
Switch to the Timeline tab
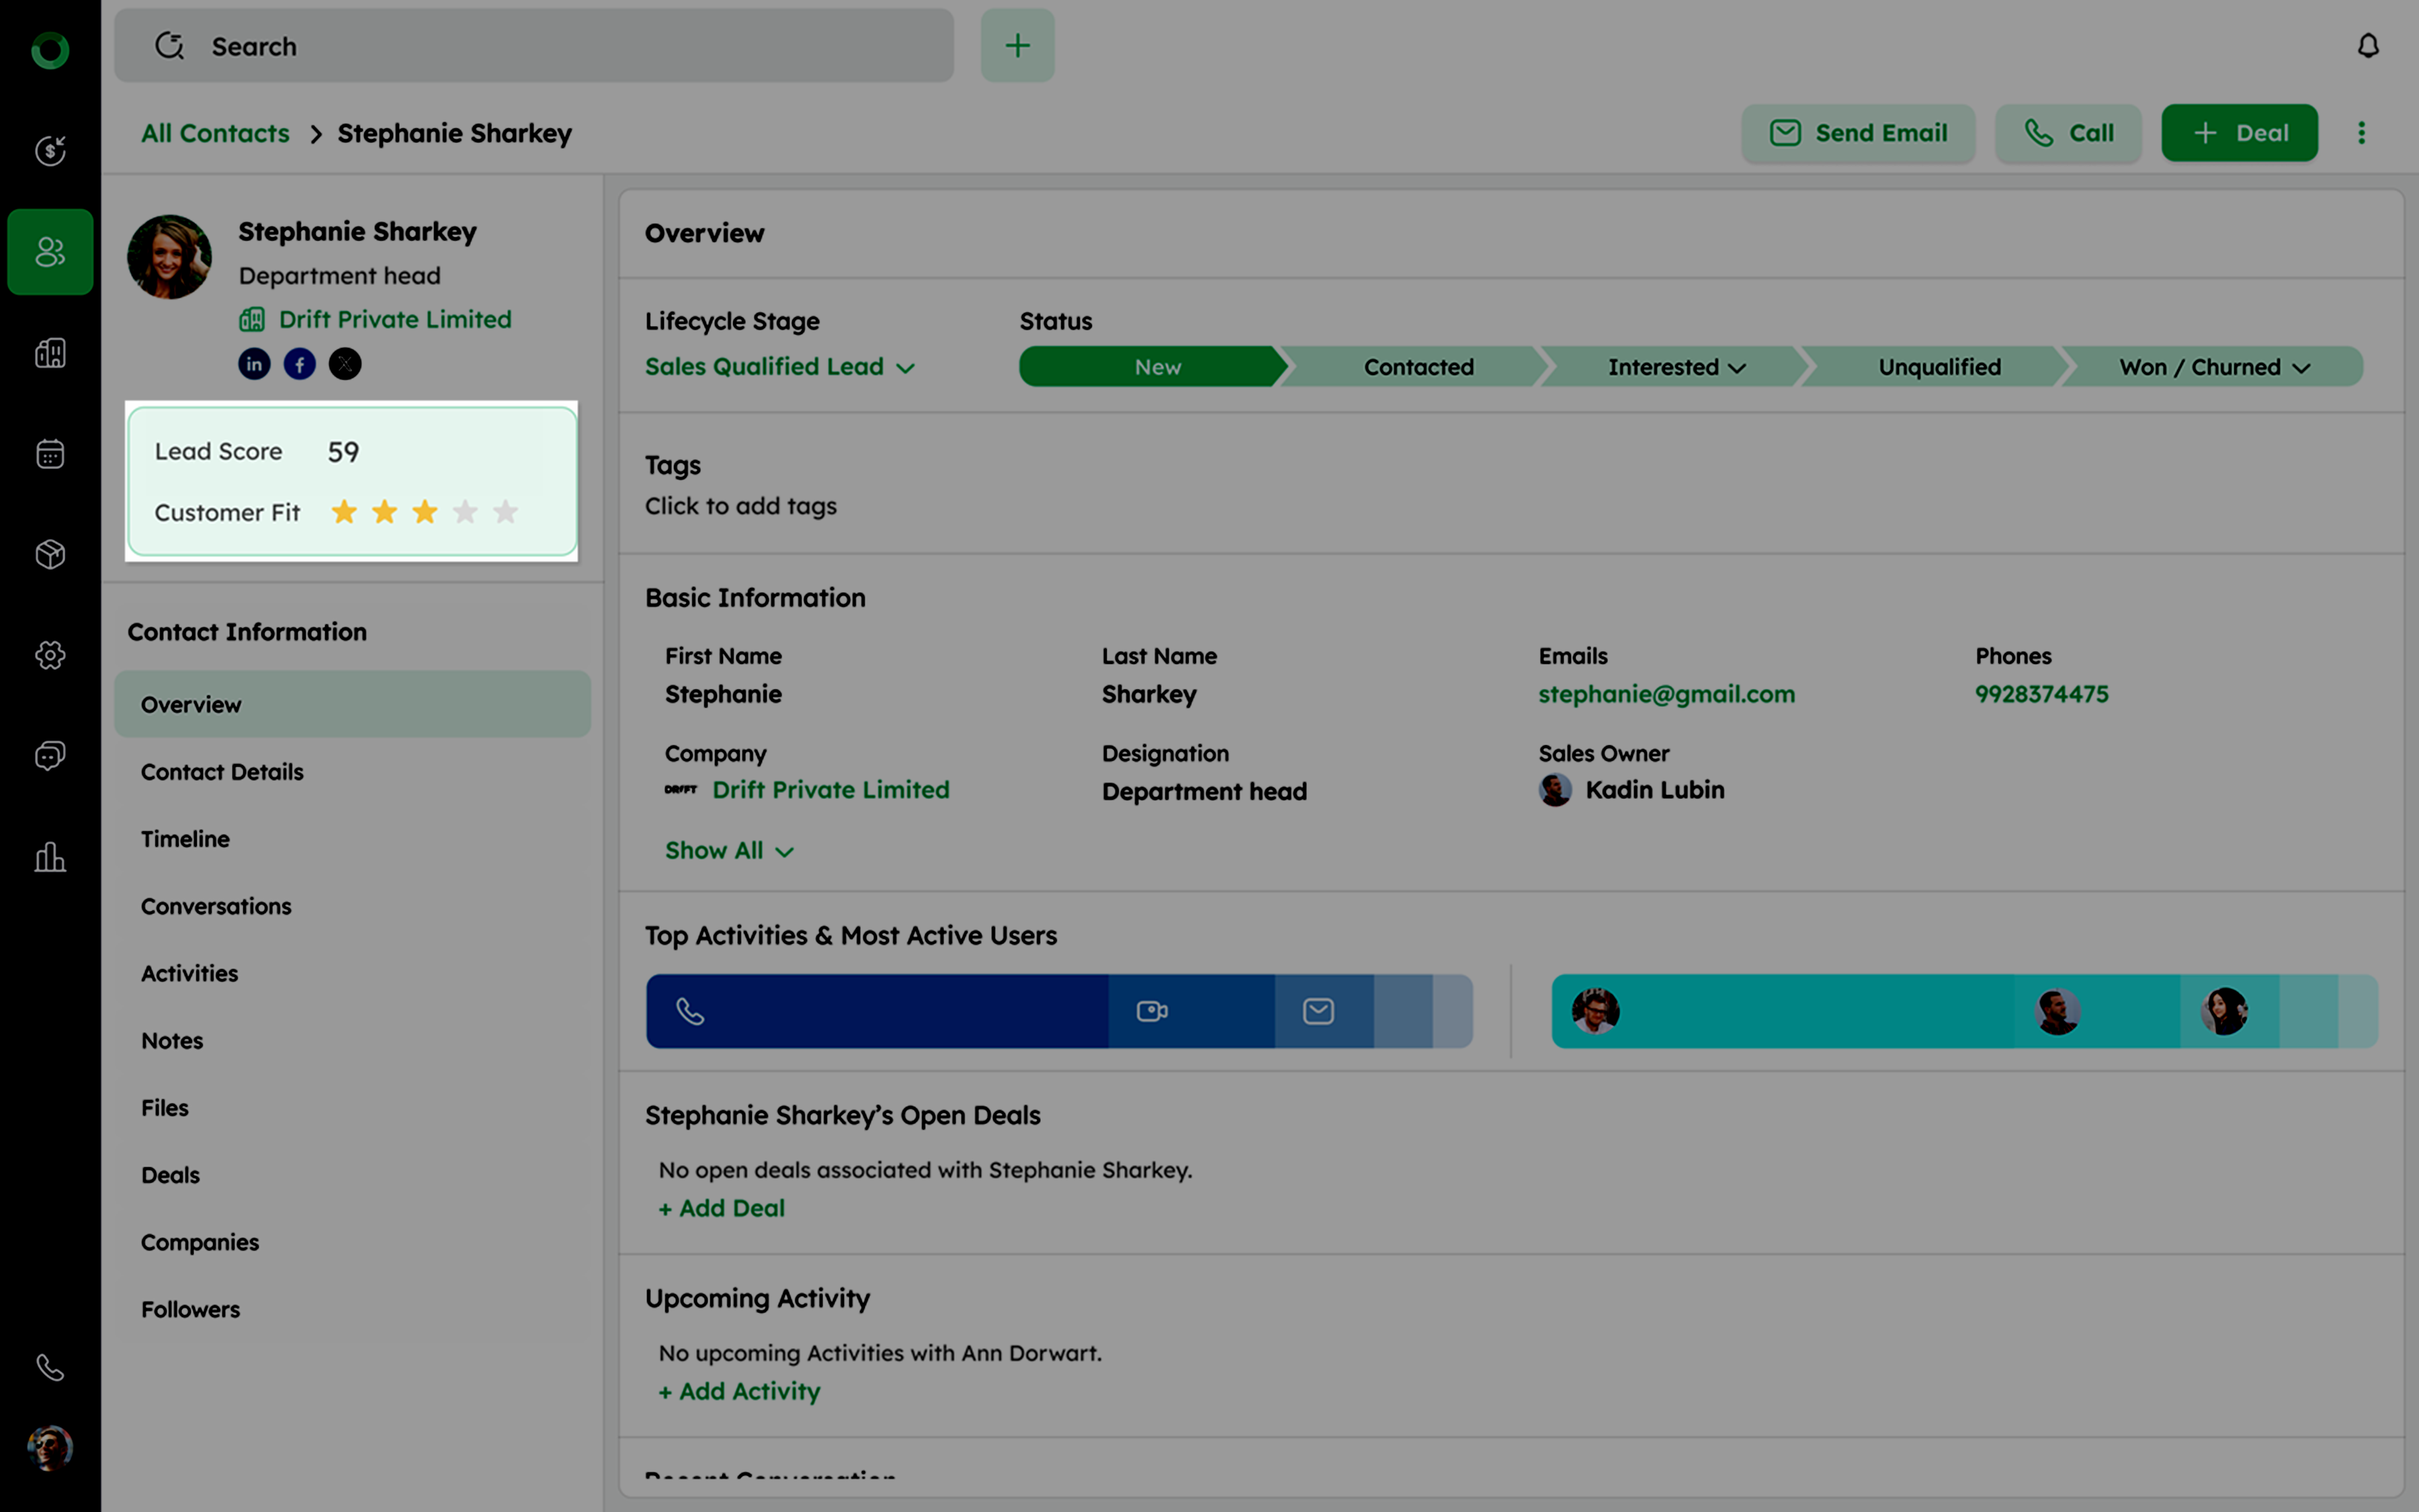[185, 839]
